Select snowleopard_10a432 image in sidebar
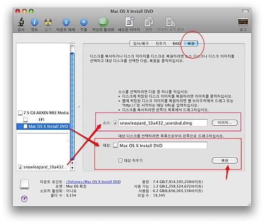 point(43,167)
